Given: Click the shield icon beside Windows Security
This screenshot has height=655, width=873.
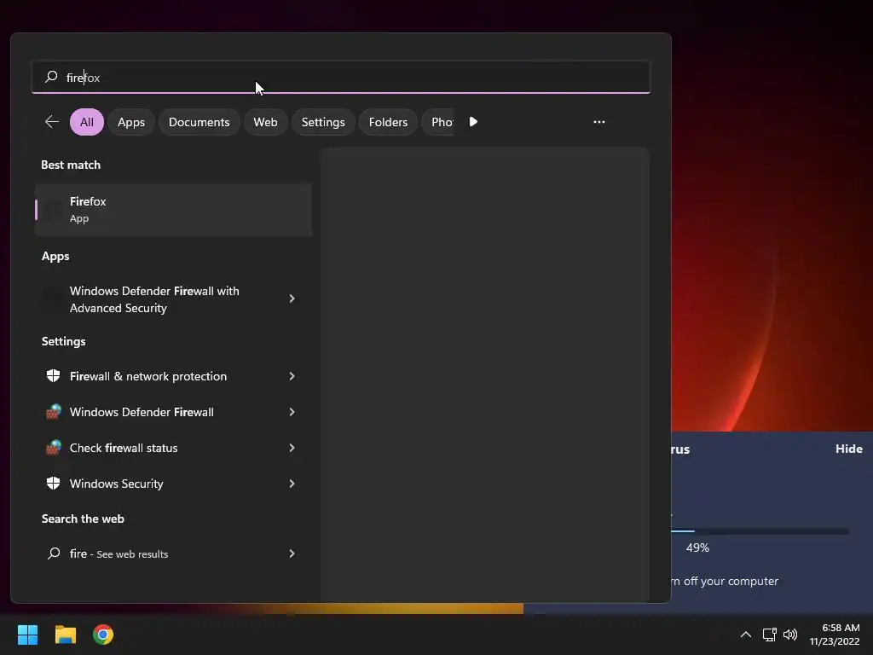Looking at the screenshot, I should coord(53,484).
